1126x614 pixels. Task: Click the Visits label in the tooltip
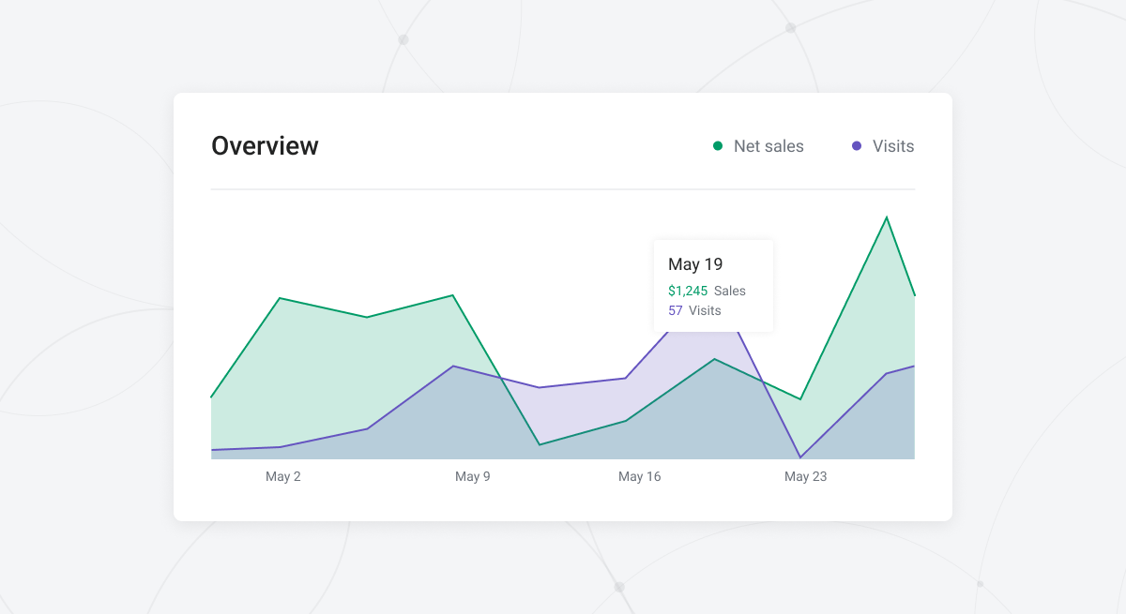tap(705, 310)
